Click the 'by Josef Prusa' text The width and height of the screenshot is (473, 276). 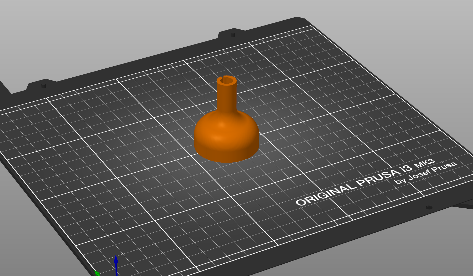(425, 173)
